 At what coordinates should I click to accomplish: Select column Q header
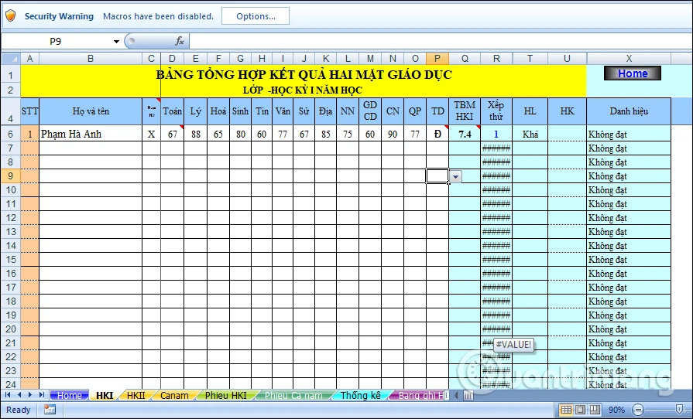point(465,58)
